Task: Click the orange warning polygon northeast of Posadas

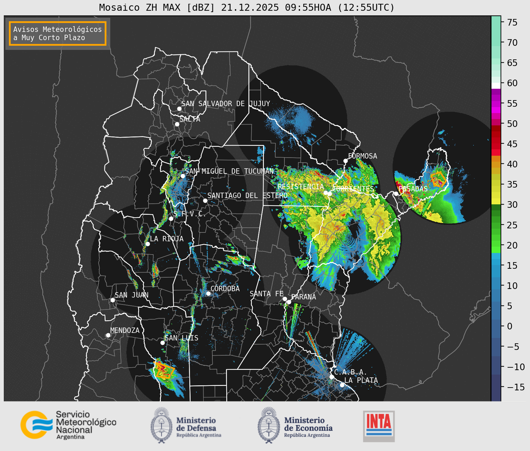Action: coord(438,179)
